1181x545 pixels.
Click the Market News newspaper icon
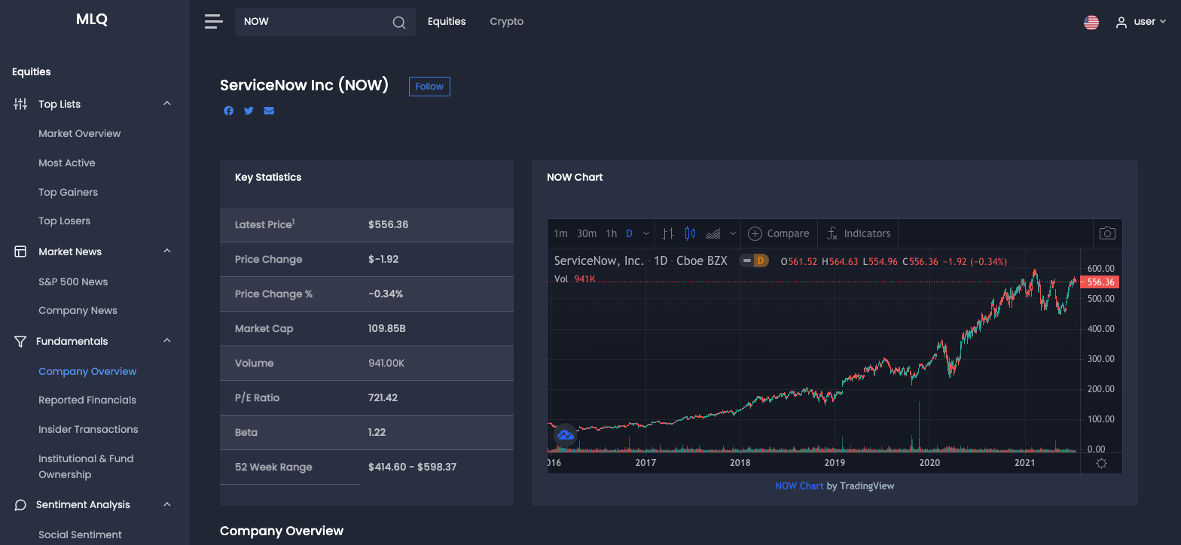click(20, 251)
